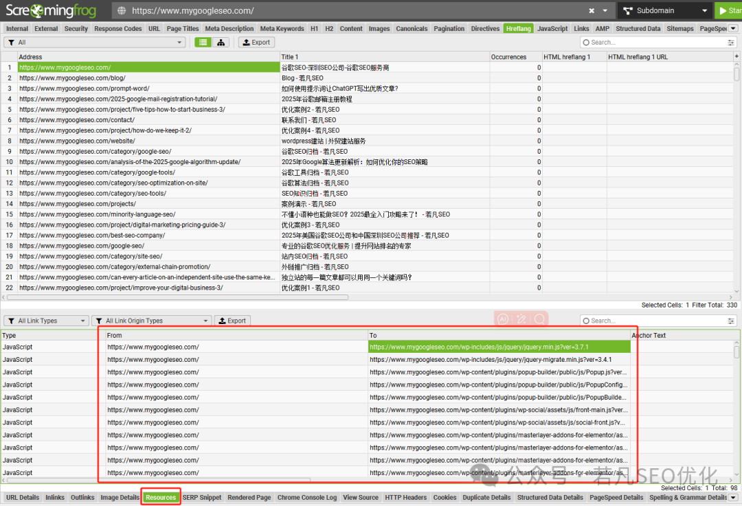Export the upper table data
Screen dimensions: 742x506
[256, 42]
